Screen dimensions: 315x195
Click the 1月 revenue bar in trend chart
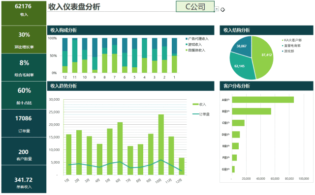coord(69,155)
